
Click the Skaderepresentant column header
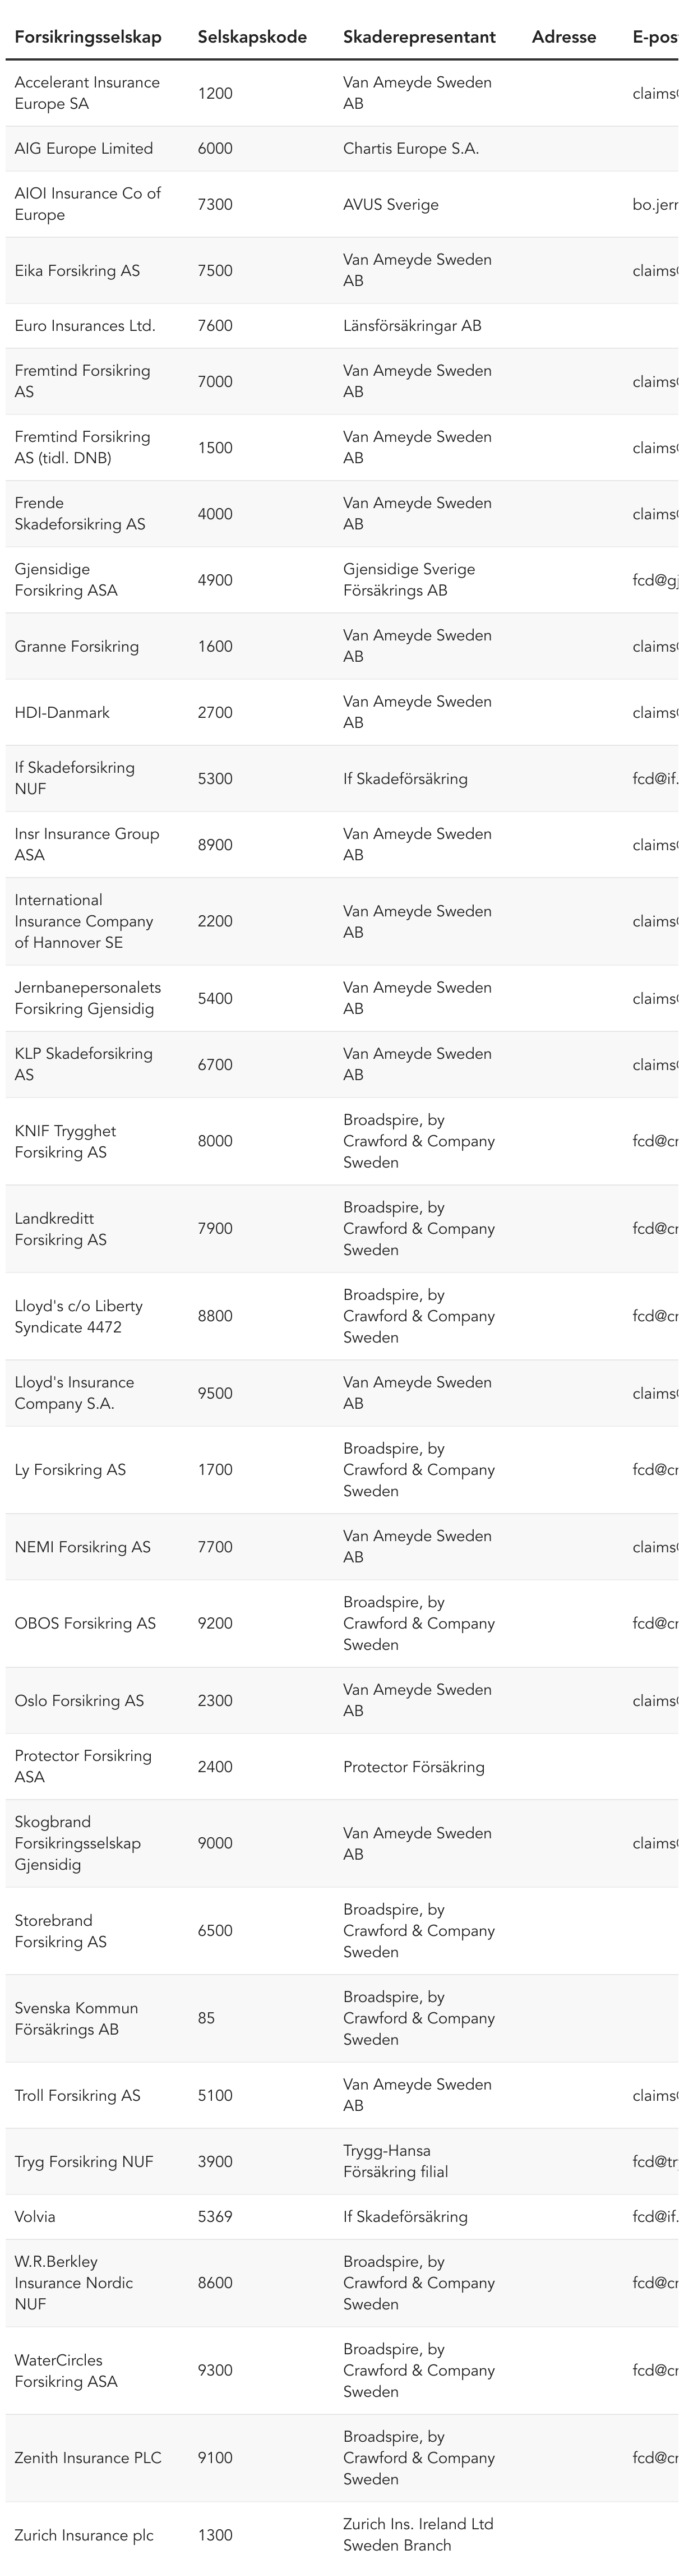418,37
